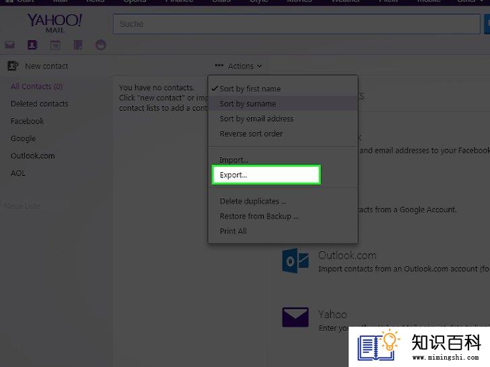Image resolution: width=490 pixels, height=367 pixels.
Task: Click the Neue Liste link
Action: coord(22,206)
